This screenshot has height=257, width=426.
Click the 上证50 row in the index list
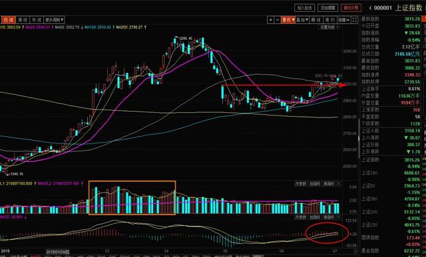tap(391, 186)
